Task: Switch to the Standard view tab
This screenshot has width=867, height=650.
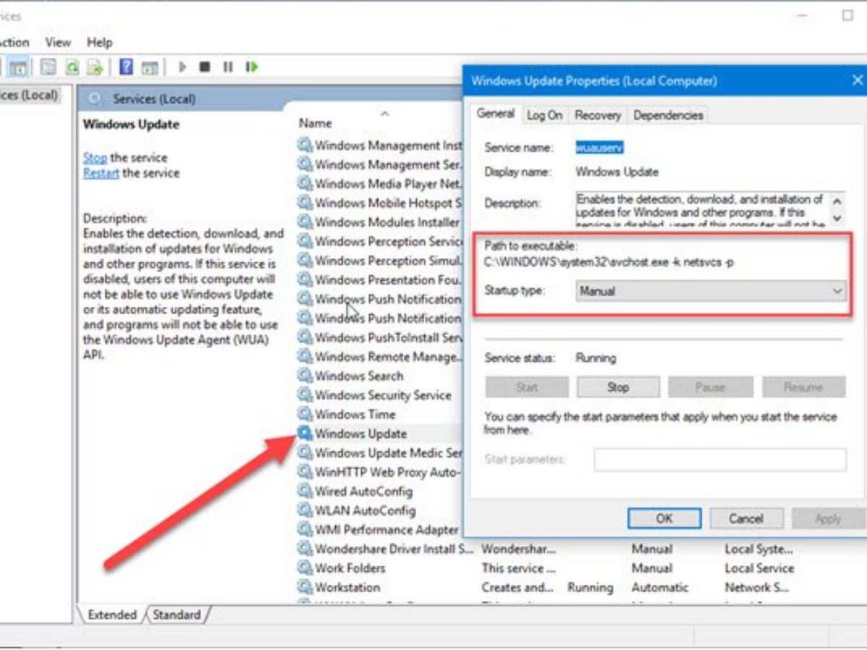Action: (x=177, y=615)
